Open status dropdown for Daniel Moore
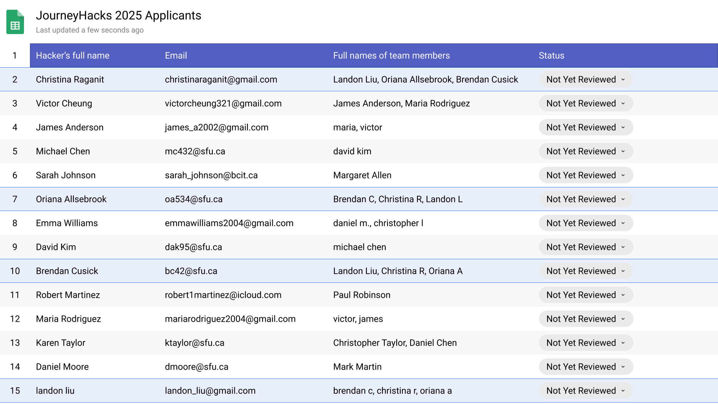The height and width of the screenshot is (404, 718). (586, 367)
